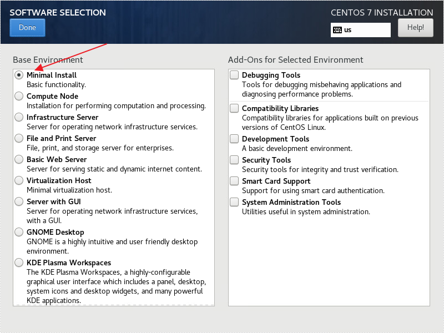The height and width of the screenshot is (333, 444).
Task: Tick the Development Tools checkbox
Action: point(234,139)
